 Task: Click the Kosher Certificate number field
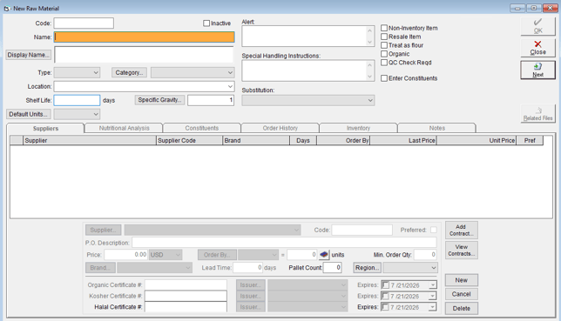coord(186,296)
